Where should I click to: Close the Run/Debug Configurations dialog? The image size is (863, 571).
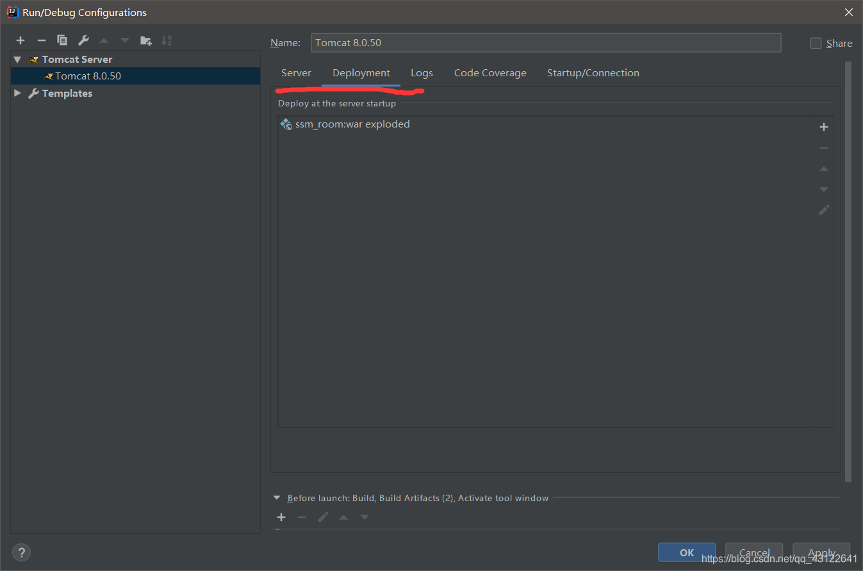(848, 12)
